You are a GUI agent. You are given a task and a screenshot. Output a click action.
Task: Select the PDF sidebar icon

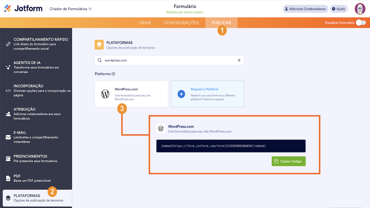8,178
